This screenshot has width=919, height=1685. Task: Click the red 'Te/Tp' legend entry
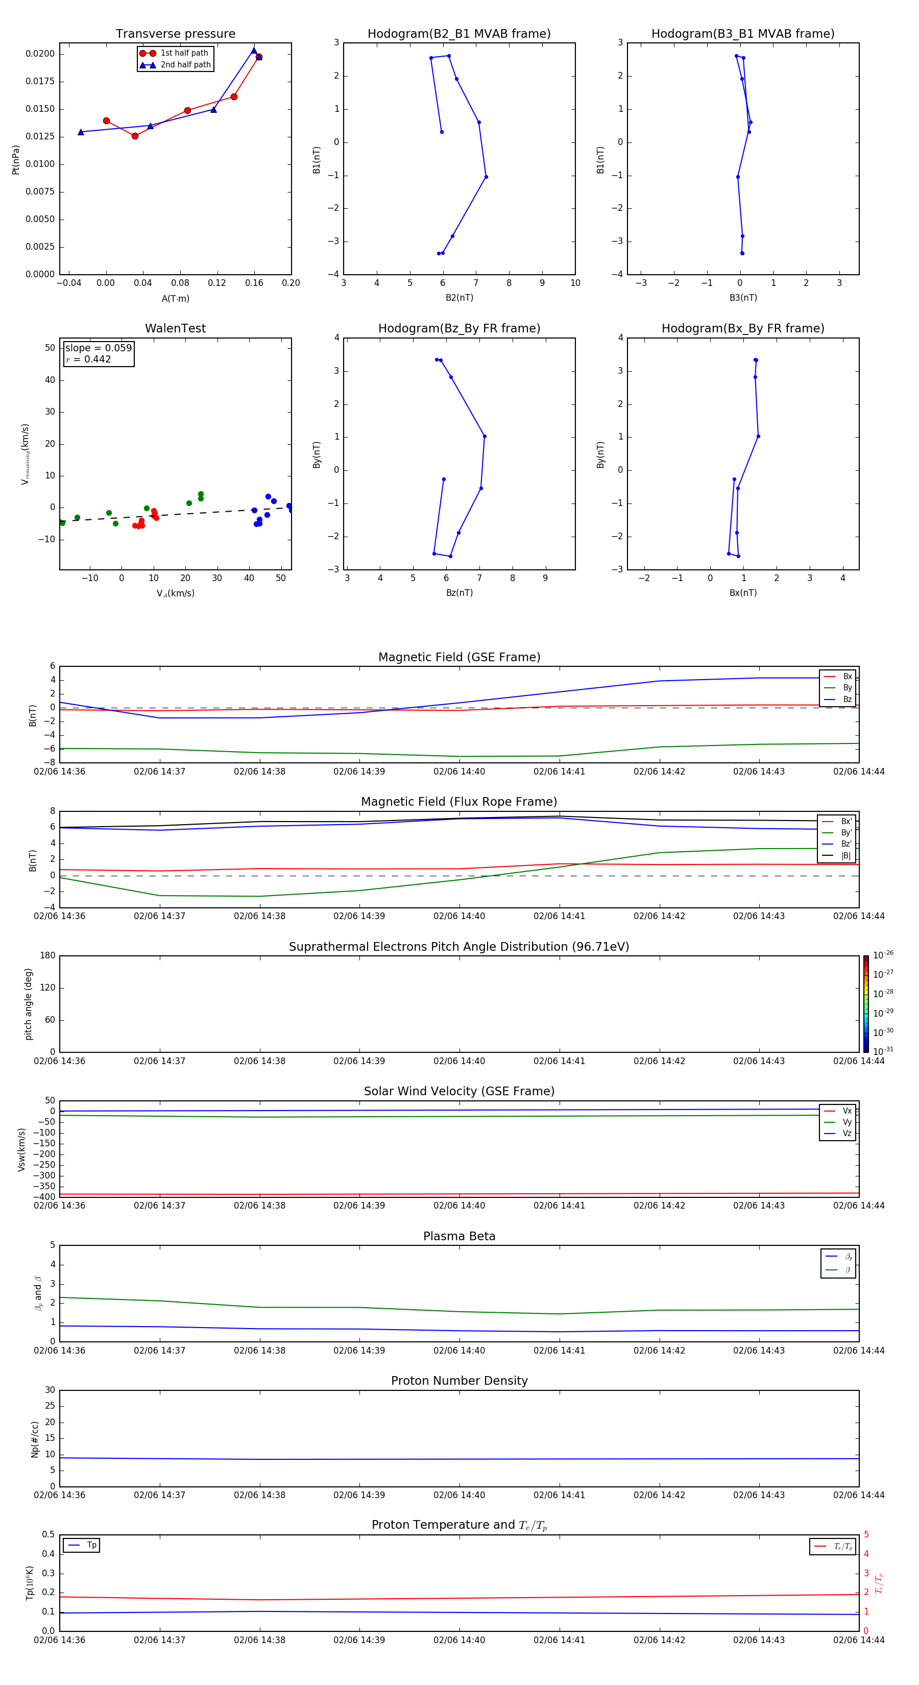(x=833, y=1547)
